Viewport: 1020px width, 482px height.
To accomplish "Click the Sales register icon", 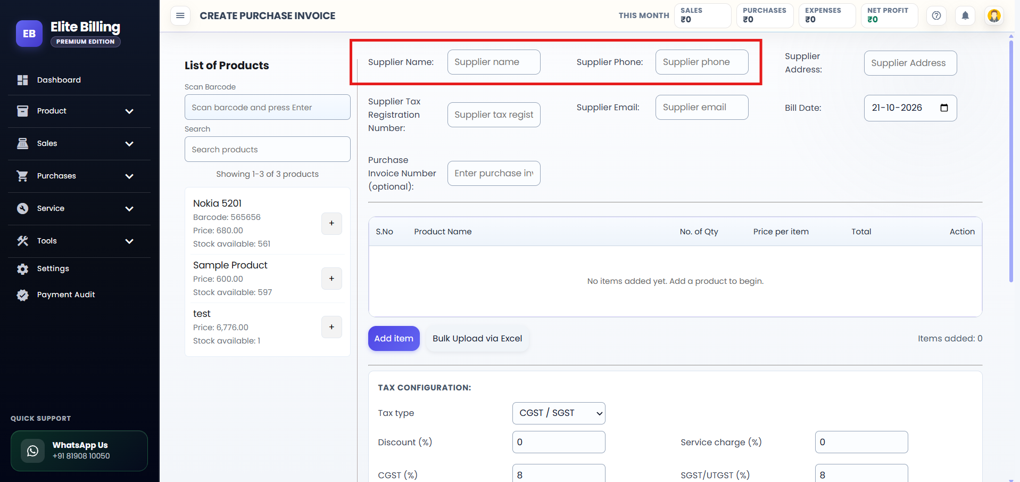I will coord(22,143).
